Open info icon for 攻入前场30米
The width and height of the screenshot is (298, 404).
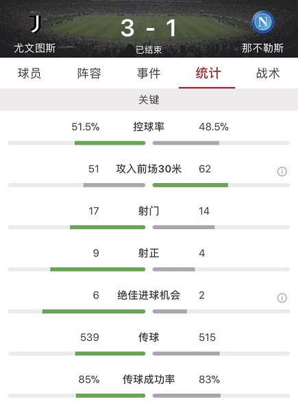tap(282, 171)
